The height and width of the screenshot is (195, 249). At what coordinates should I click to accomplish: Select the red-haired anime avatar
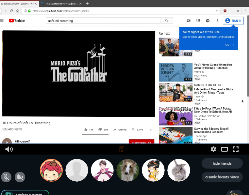(51, 170)
